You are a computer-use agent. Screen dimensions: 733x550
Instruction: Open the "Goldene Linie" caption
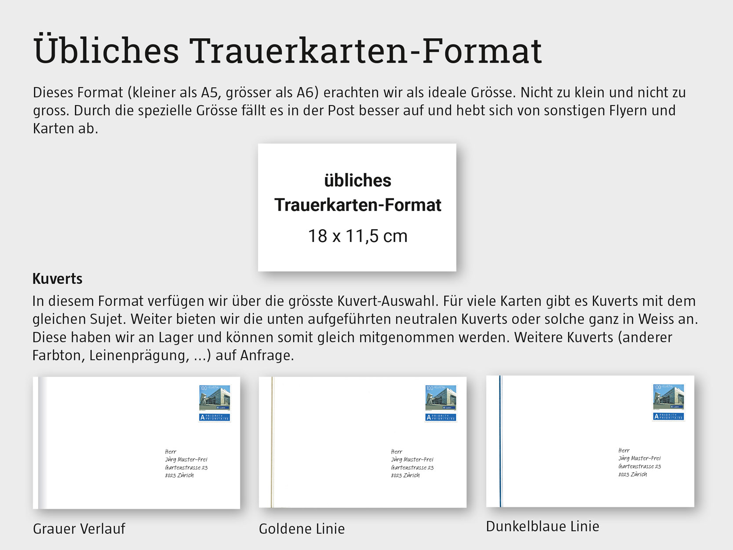pos(302,528)
